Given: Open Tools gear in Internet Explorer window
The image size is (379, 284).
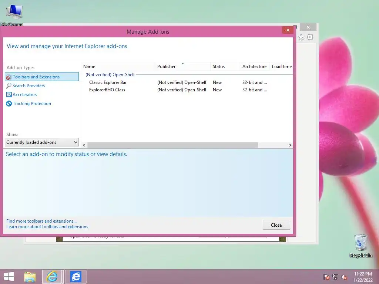Looking at the screenshot, I should (x=310, y=37).
